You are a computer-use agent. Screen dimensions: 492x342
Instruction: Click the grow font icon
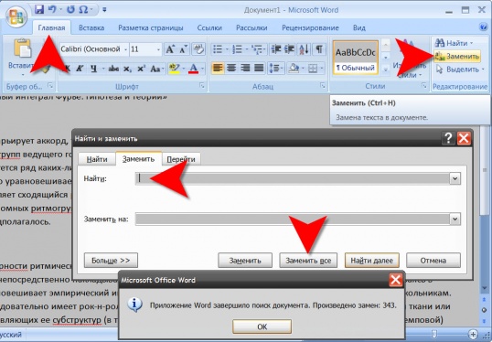click(170, 49)
